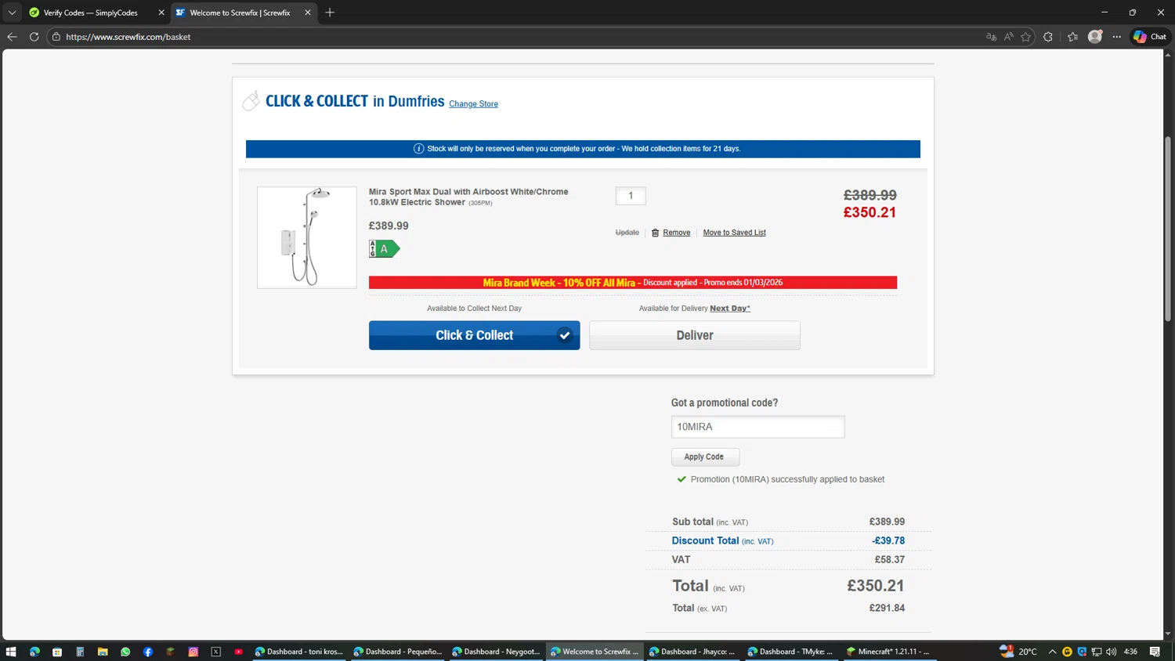Screen dimensions: 1175x661
Task: Switch to Dashboard - toni kros taskbar window
Action: tap(299, 652)
